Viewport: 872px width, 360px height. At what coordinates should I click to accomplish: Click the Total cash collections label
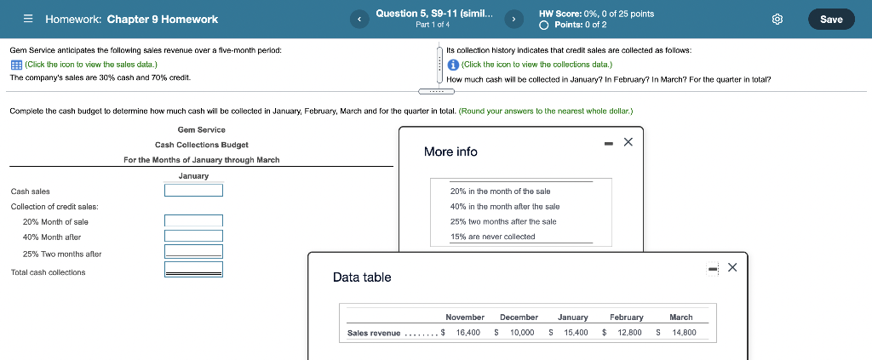coord(49,273)
